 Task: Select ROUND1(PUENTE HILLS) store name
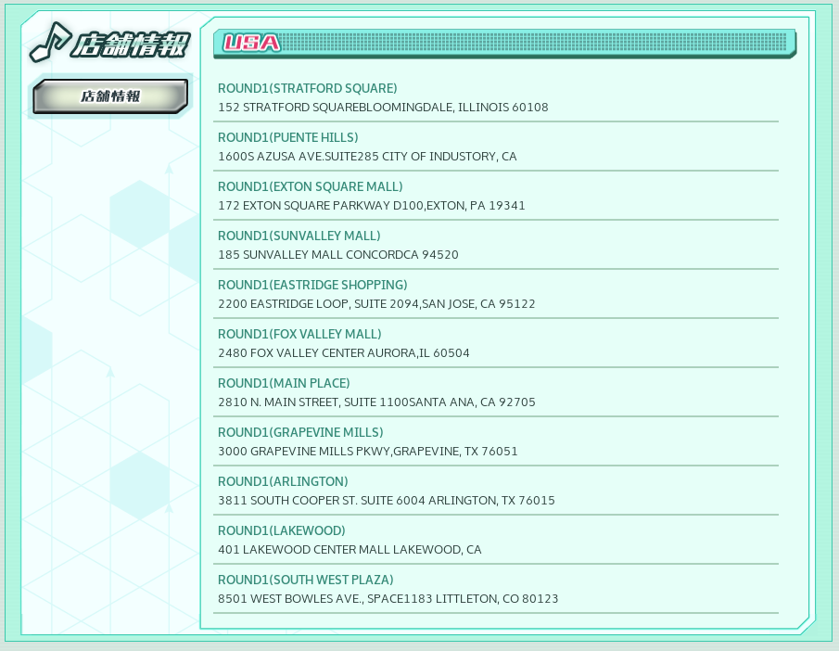coord(288,137)
